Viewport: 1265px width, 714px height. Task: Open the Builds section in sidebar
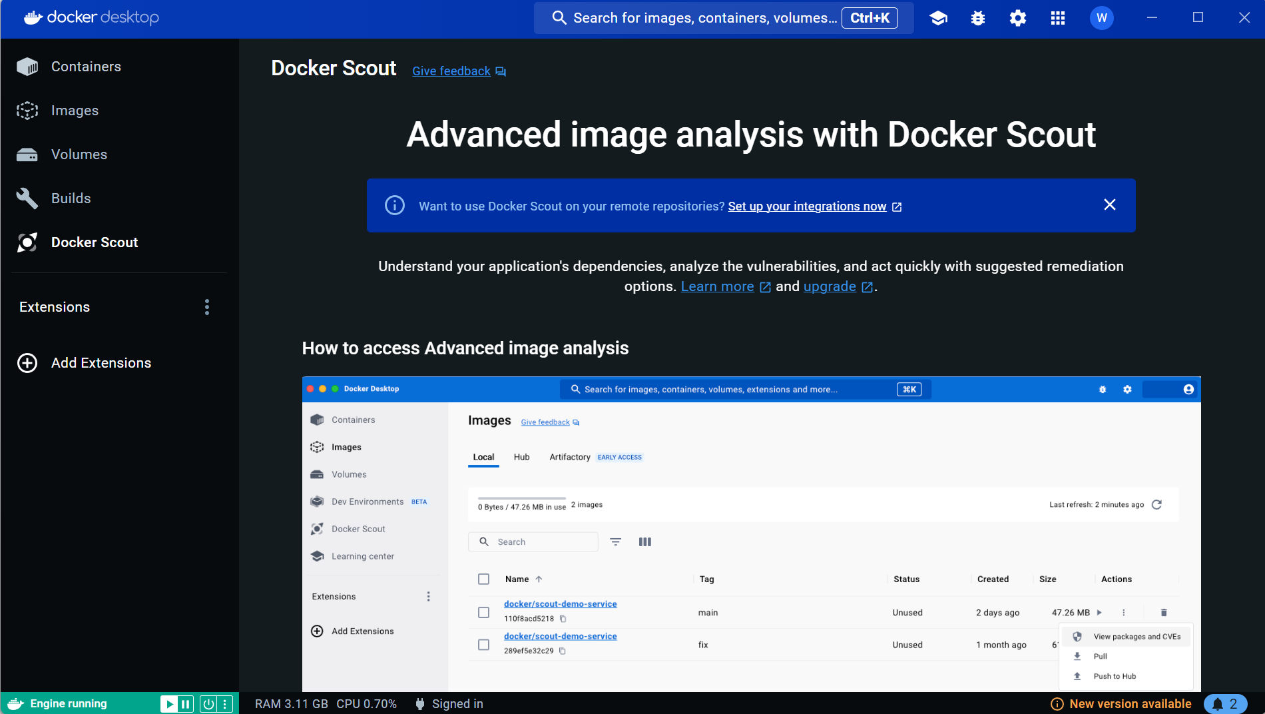click(x=120, y=198)
